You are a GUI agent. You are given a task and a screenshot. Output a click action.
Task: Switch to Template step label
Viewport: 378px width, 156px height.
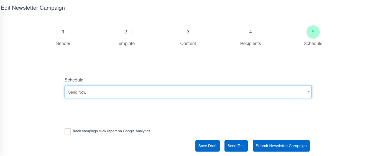click(126, 43)
